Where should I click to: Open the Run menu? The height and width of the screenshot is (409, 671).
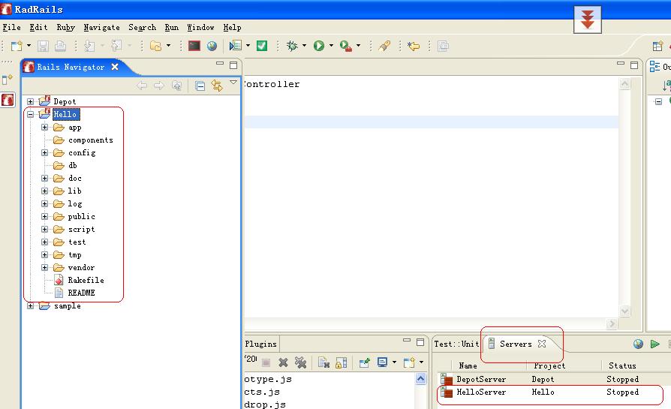pyautogui.click(x=172, y=27)
